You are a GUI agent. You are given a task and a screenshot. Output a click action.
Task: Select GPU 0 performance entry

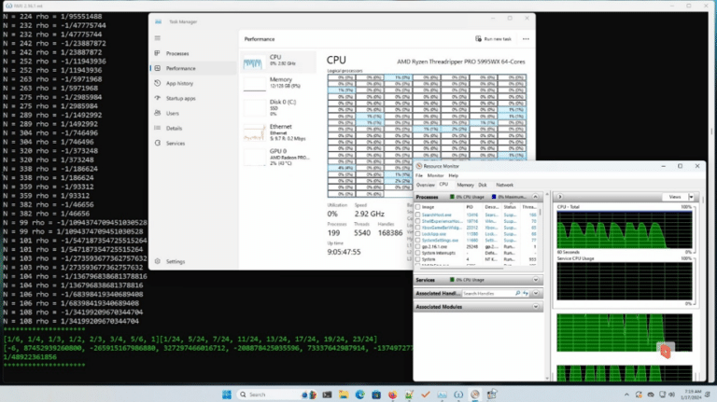tap(278, 157)
